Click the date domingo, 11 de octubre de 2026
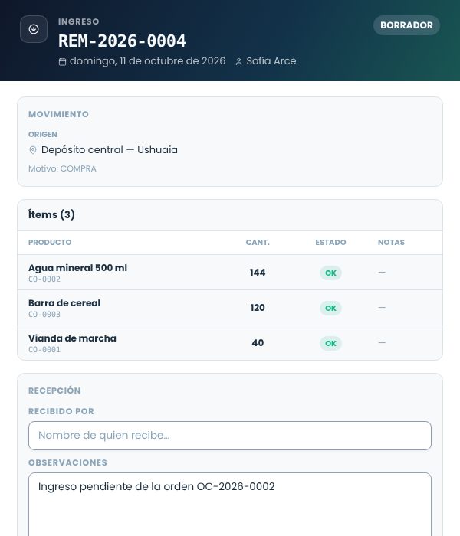 coord(147,60)
